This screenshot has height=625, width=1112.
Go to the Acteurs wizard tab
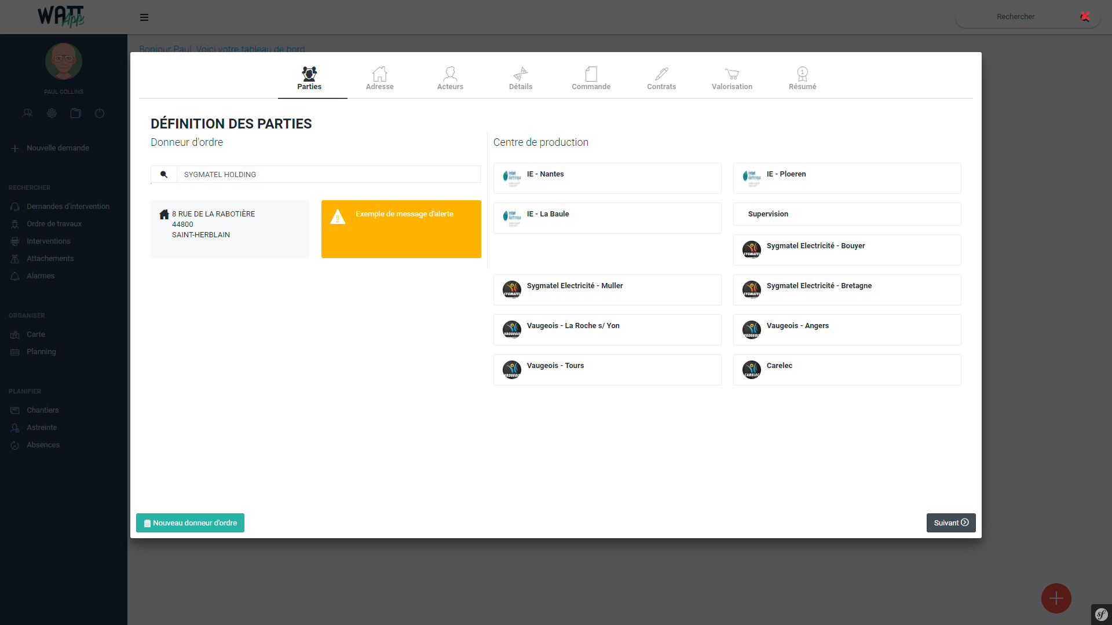pyautogui.click(x=450, y=79)
